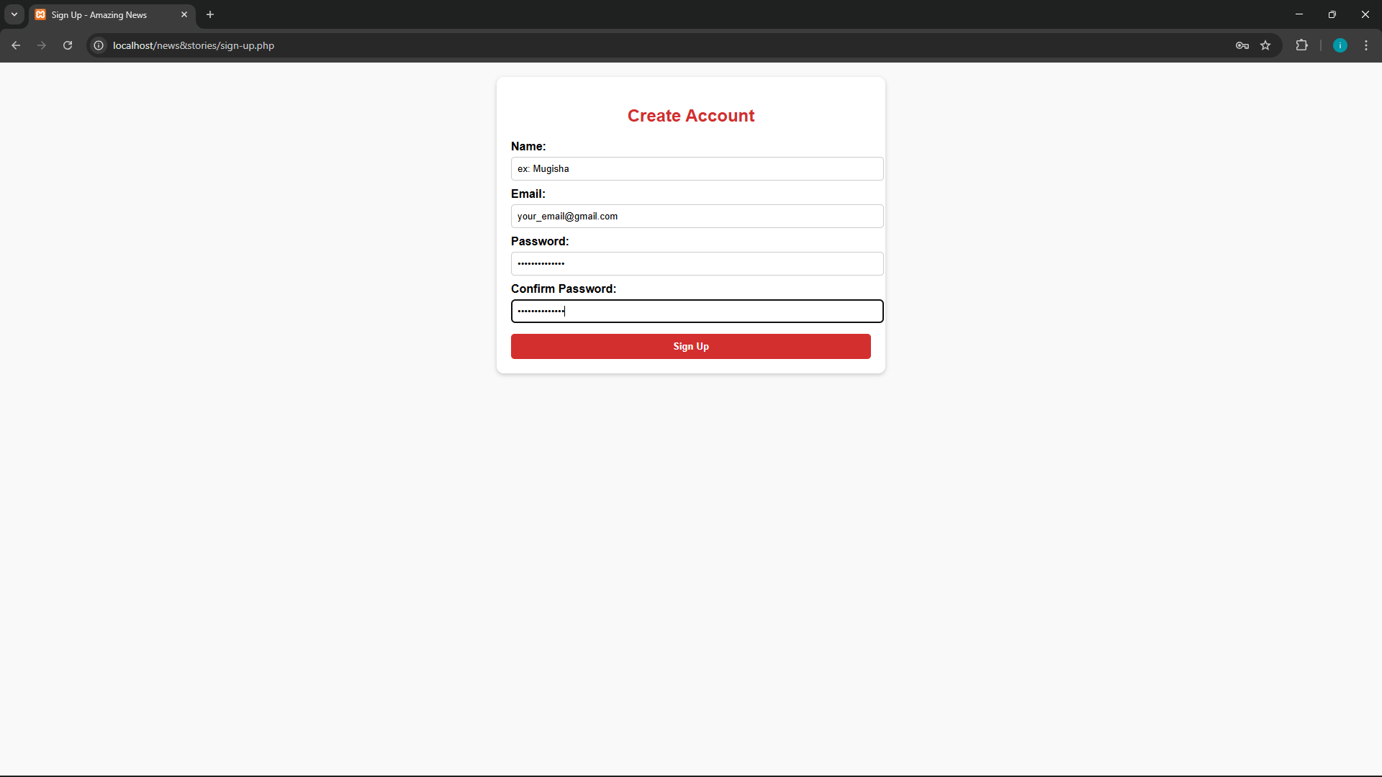This screenshot has height=777, width=1382.
Task: Open the browser extensions icon
Action: click(1302, 45)
